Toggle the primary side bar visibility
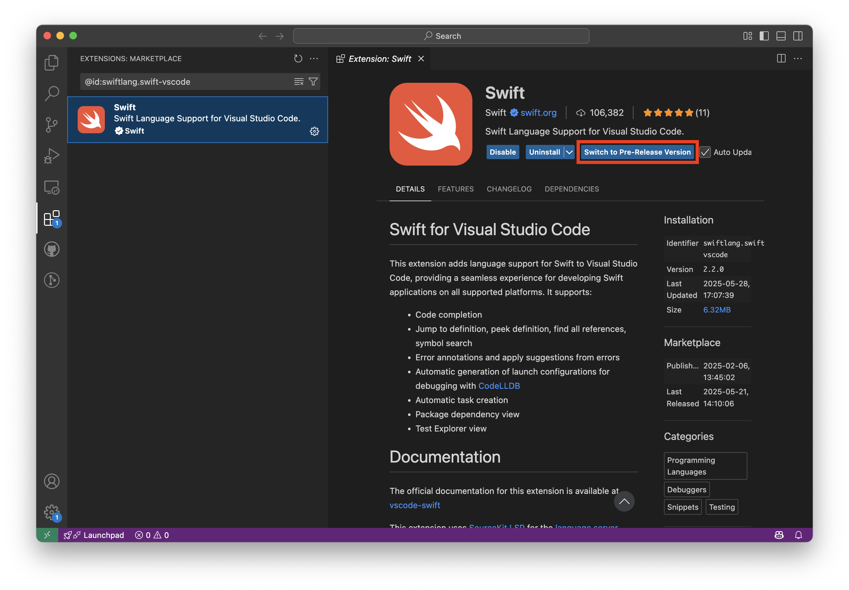 764,36
